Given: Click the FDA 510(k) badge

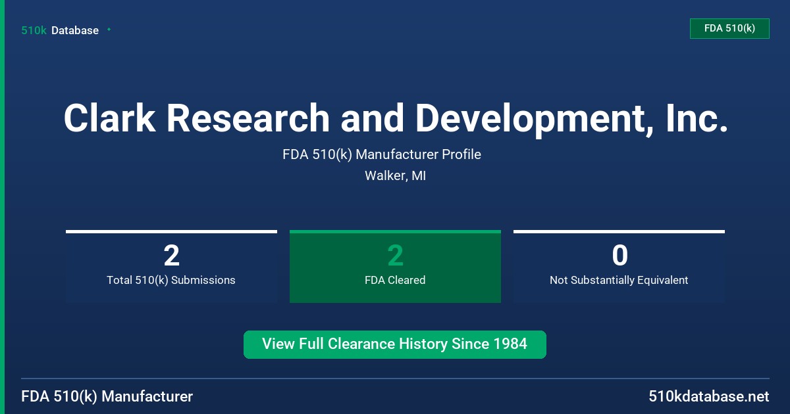Looking at the screenshot, I should pos(729,28).
